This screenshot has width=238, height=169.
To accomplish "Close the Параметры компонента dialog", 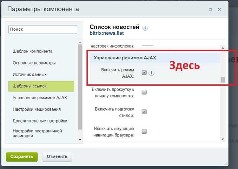I will click(219, 9).
